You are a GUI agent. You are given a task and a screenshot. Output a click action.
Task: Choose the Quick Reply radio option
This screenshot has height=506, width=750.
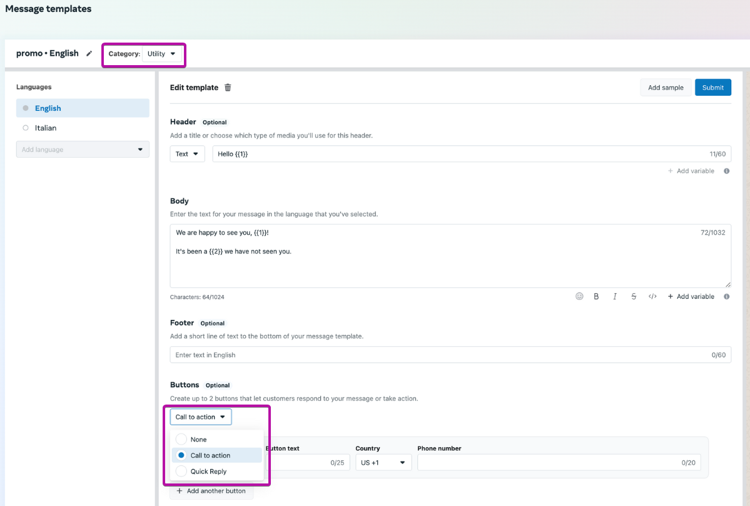click(181, 472)
